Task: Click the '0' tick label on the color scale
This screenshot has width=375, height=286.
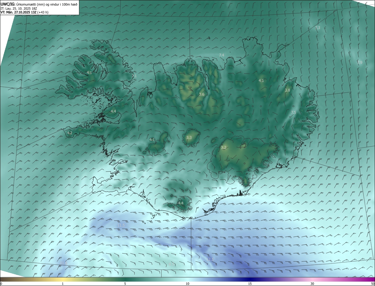Action: 1,284
